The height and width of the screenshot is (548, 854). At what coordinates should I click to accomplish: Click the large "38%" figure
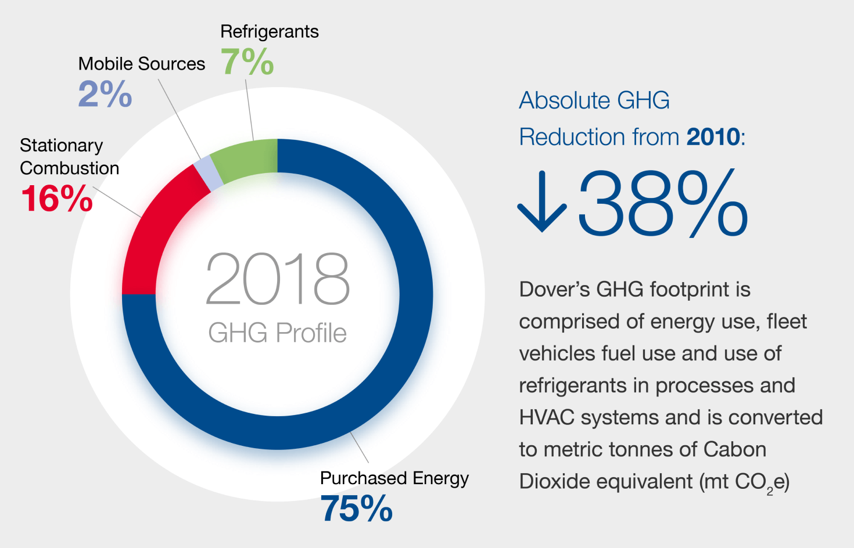coord(662,203)
